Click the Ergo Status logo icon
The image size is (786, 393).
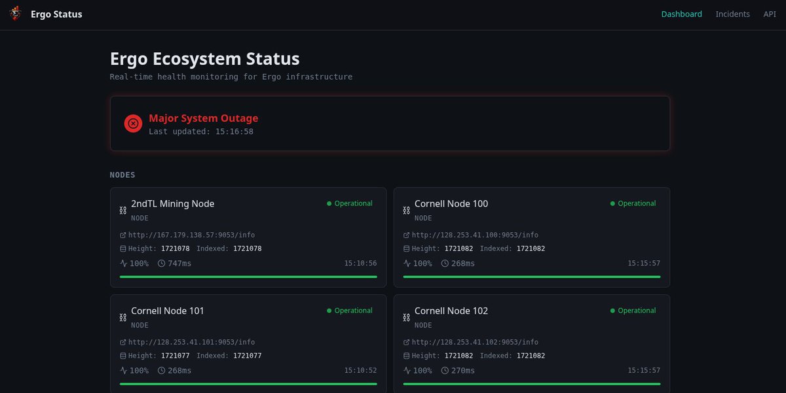tap(14, 13)
